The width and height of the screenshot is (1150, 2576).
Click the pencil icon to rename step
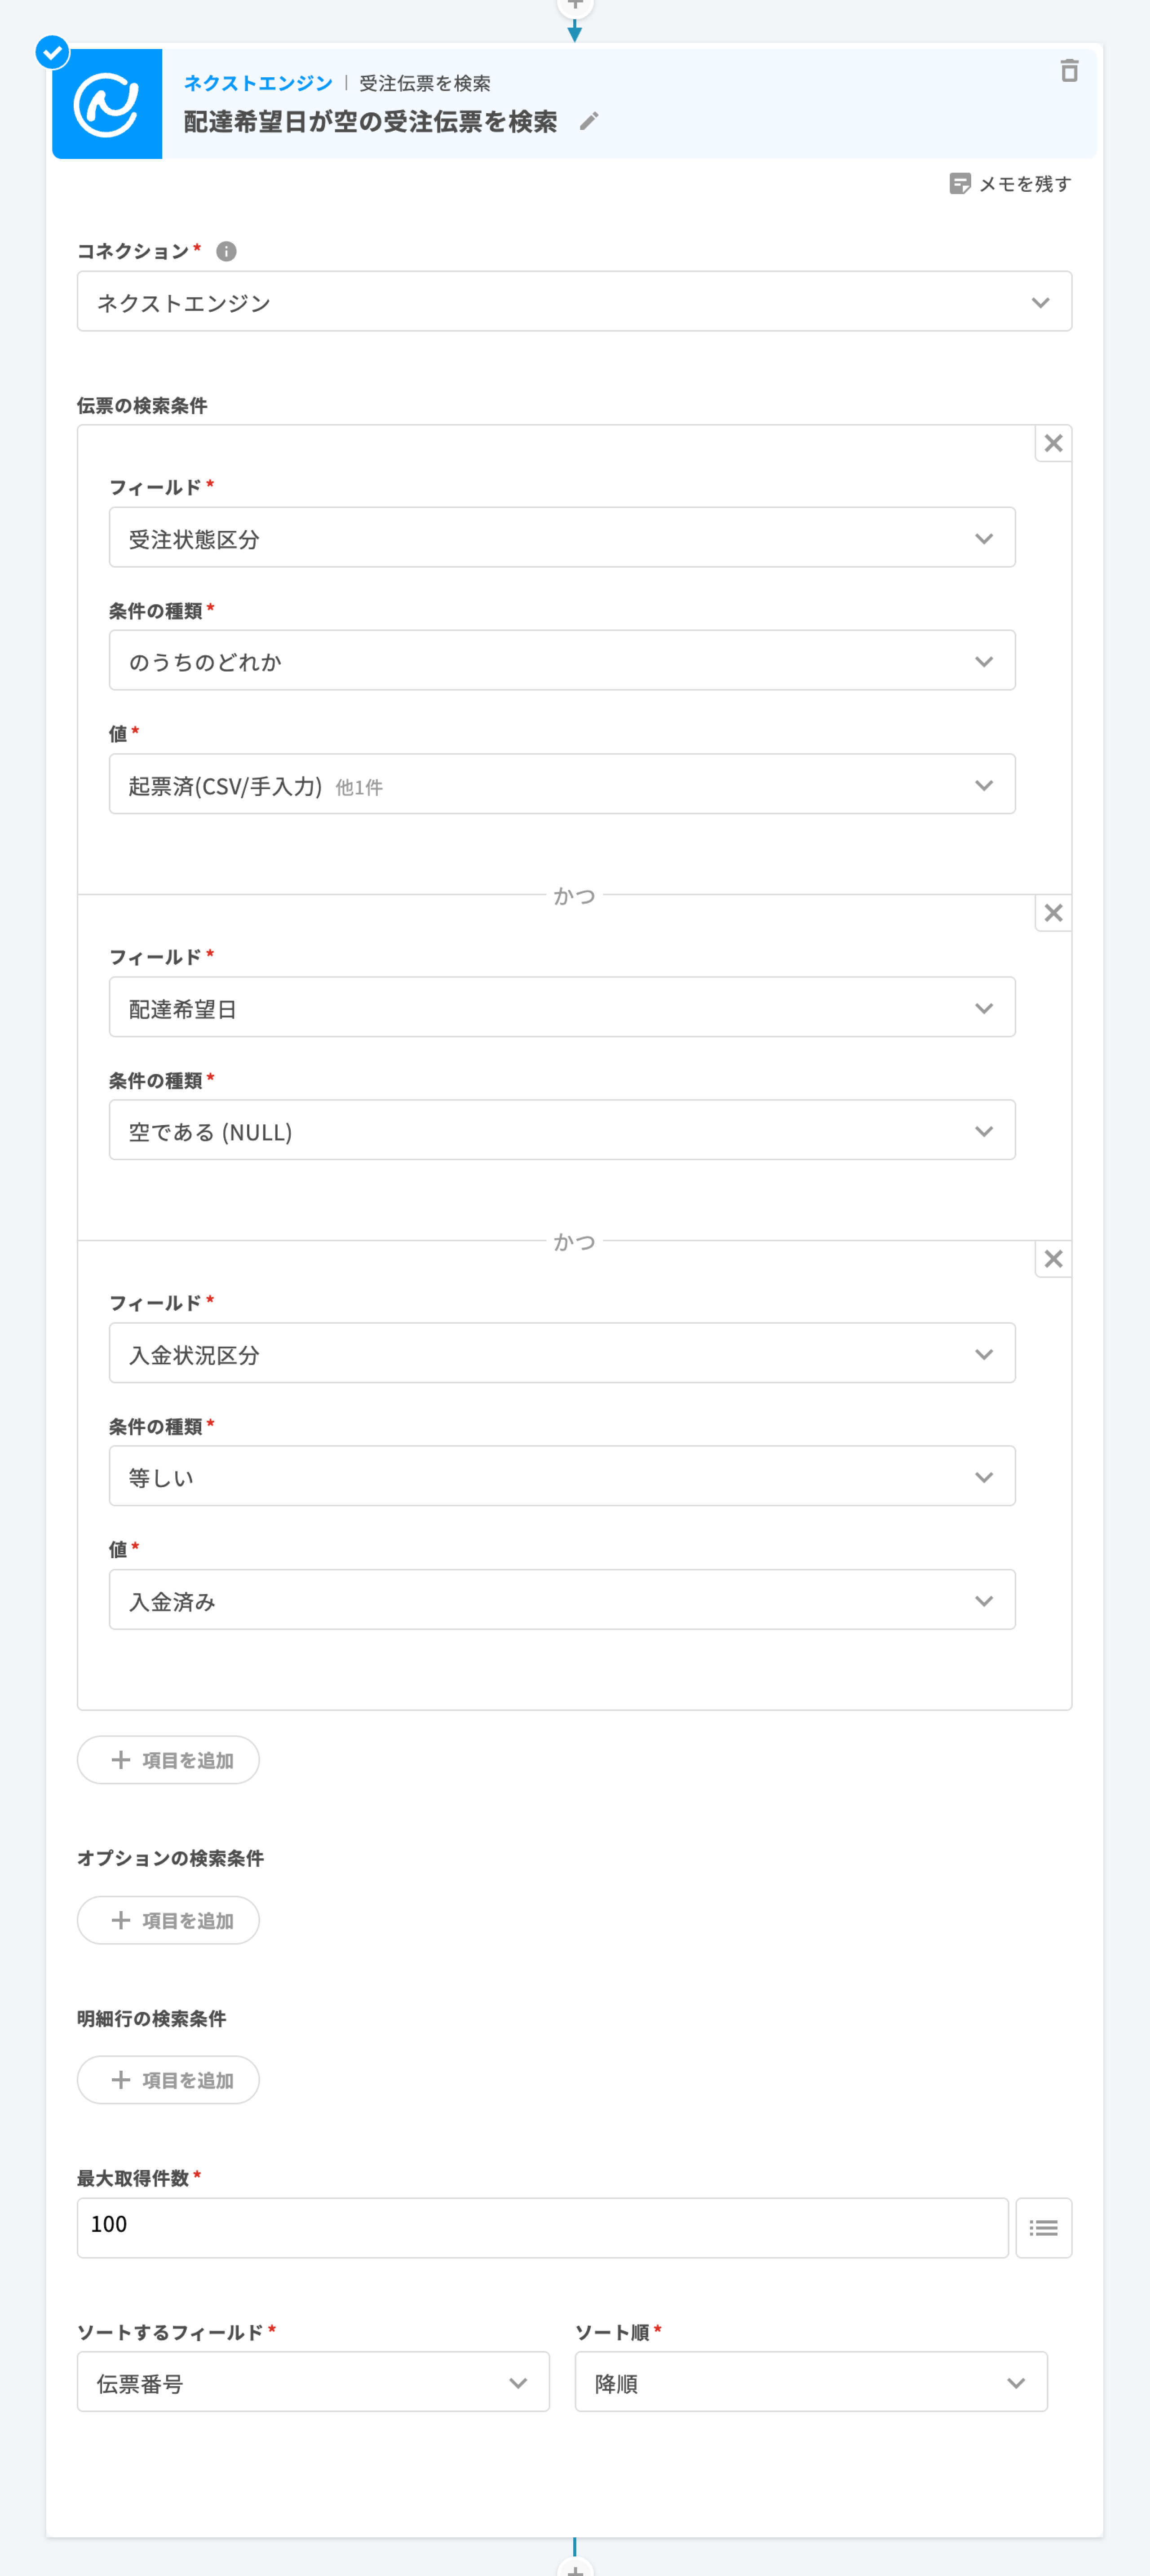pyautogui.click(x=589, y=121)
